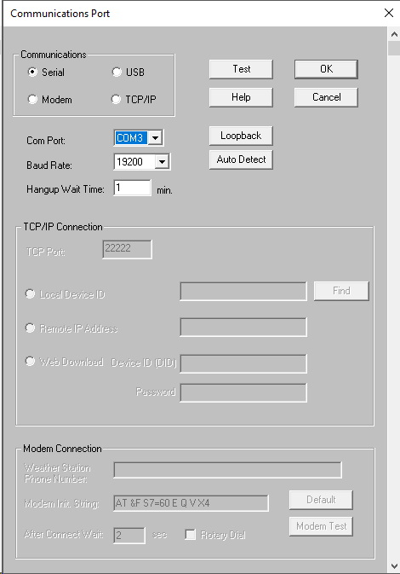Cancel the Communications Port dialog

[x=326, y=97]
